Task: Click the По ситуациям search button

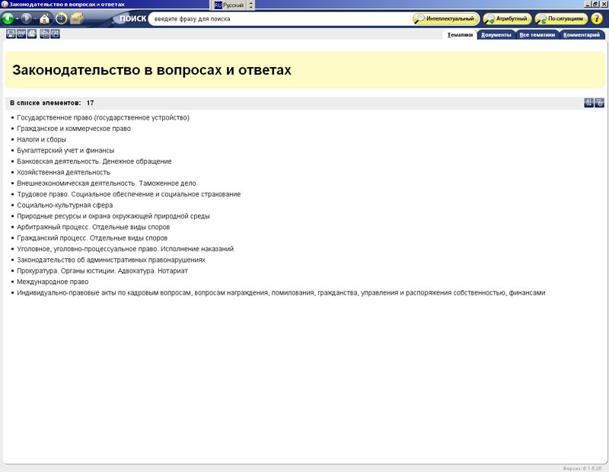Action: (561, 18)
